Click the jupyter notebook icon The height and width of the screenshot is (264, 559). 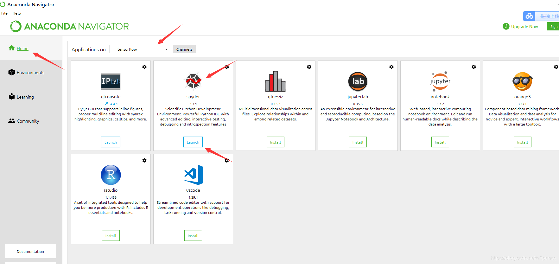(440, 81)
